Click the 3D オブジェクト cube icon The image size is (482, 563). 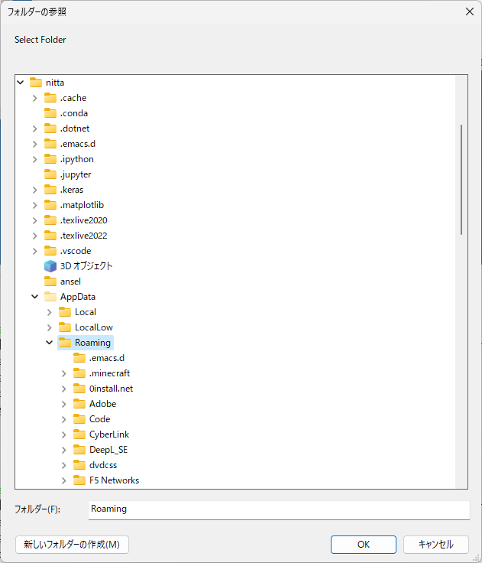(50, 266)
